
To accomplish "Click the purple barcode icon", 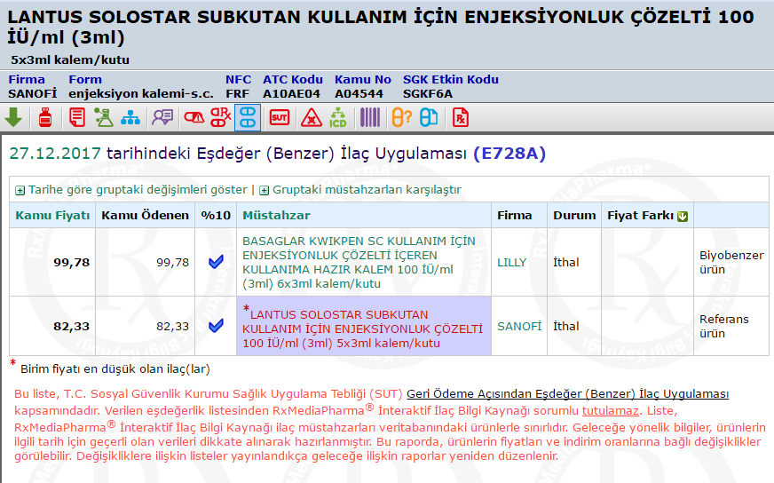I will [x=370, y=117].
